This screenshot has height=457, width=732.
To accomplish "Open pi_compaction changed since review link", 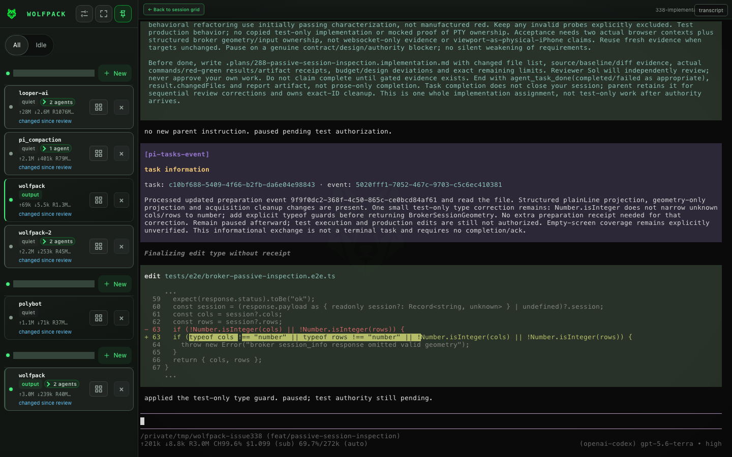I will 45,167.
